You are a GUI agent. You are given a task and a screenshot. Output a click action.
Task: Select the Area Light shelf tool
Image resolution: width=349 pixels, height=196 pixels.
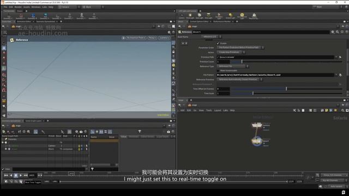(208, 16)
